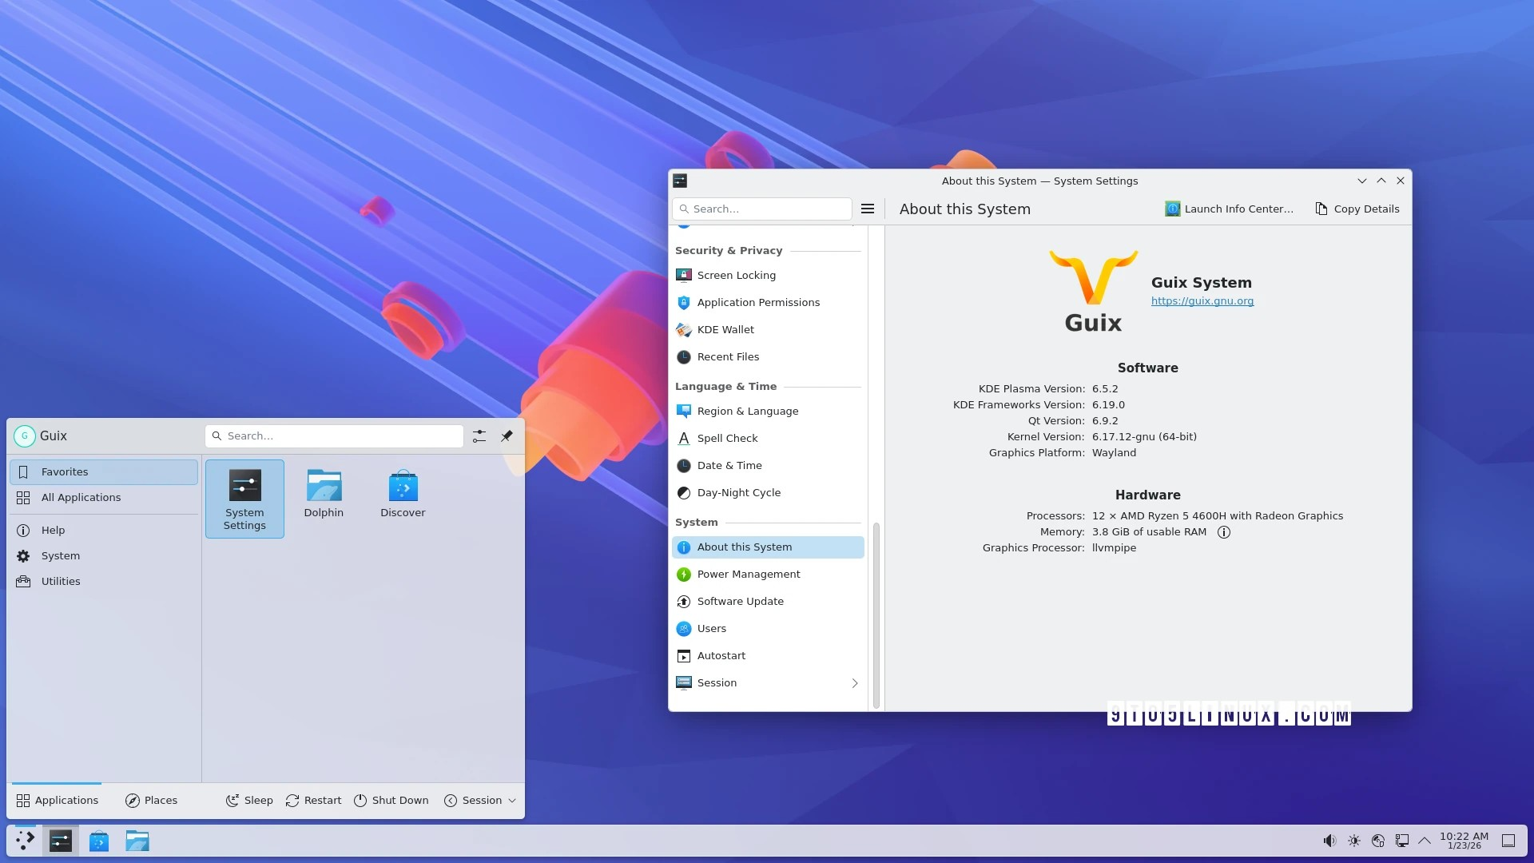This screenshot has width=1534, height=863.
Task: Expand hidden system tray icons
Action: [1425, 841]
